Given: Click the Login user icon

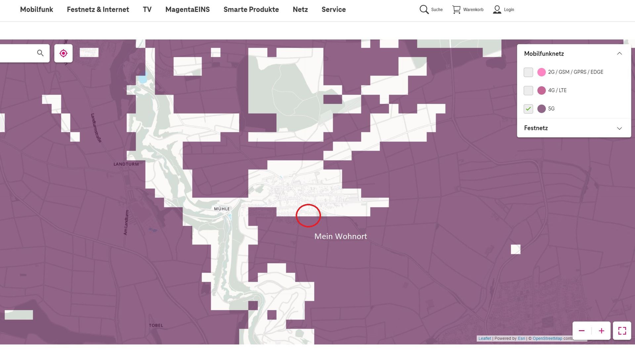Looking at the screenshot, I should point(497,10).
